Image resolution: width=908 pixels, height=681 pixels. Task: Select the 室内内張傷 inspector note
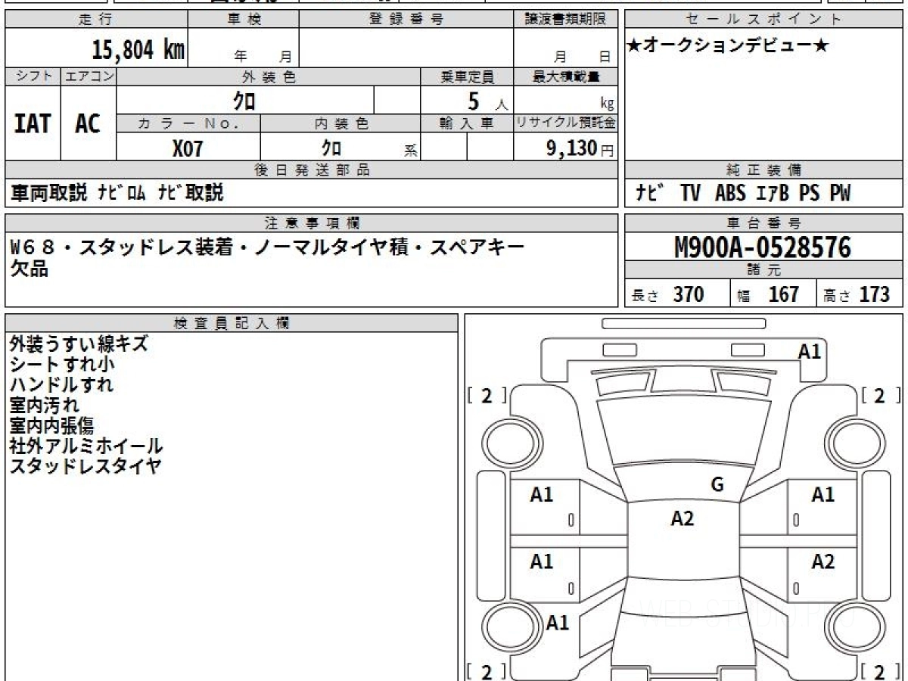pos(52,425)
